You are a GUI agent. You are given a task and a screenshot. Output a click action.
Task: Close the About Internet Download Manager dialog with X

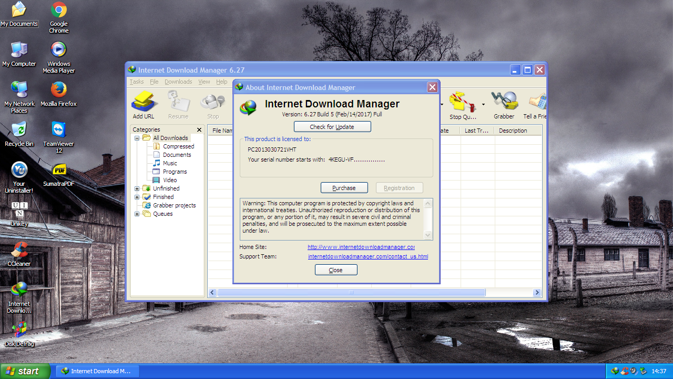pos(432,87)
